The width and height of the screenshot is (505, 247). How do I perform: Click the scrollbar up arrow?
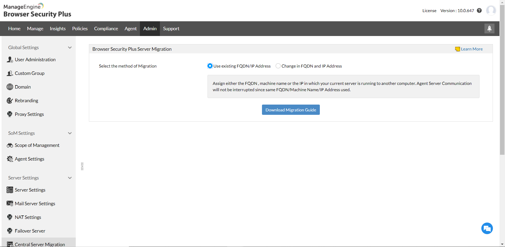coord(502,2)
